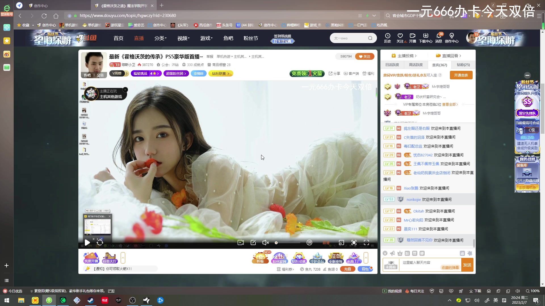The height and width of the screenshot is (306, 545).
Task: Open the emoji picker in chat input
Action: click(385, 253)
